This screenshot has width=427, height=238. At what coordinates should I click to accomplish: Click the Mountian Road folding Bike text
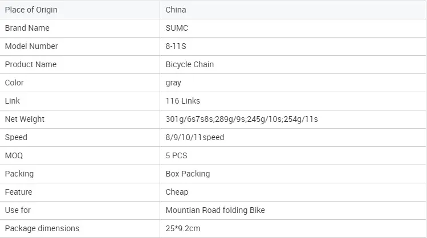[215, 210]
